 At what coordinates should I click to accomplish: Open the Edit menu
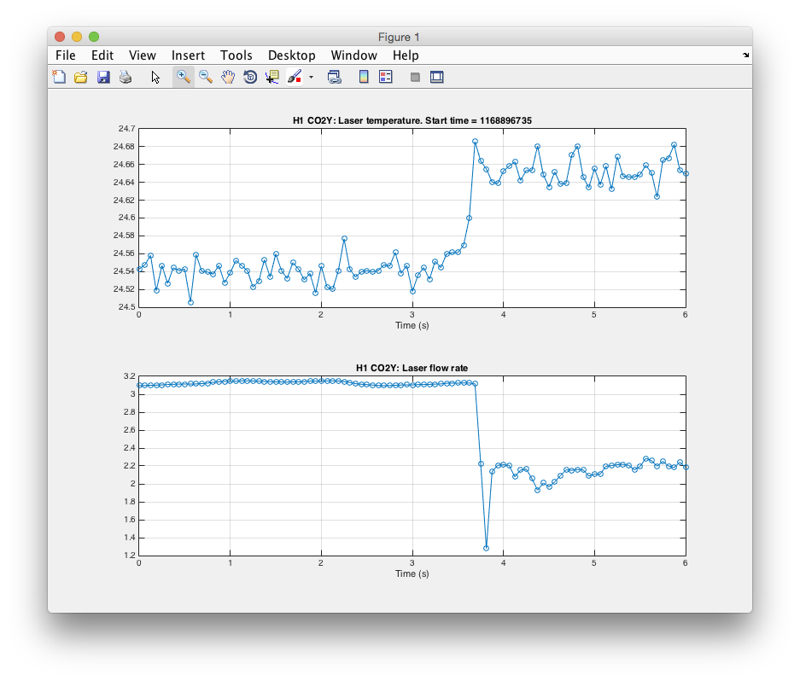pyautogui.click(x=102, y=55)
